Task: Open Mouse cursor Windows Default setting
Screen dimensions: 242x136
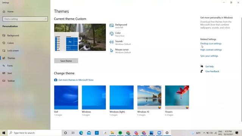Action: 123,51
